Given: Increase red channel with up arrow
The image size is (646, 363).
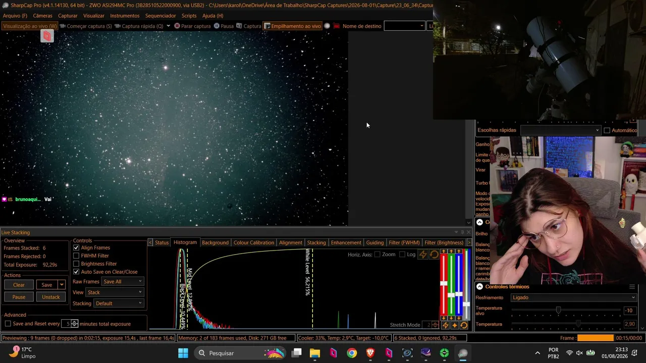Looking at the screenshot, I should point(444,251).
